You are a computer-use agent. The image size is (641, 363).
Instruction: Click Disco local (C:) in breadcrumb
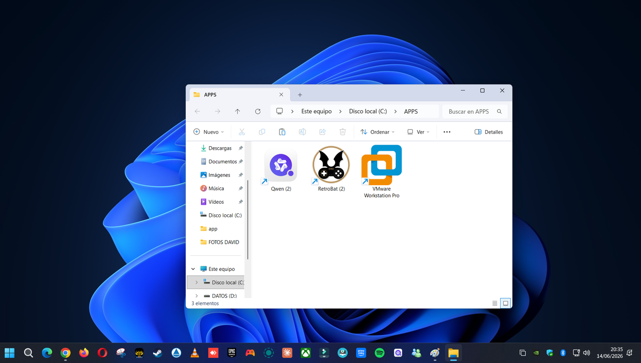(x=368, y=111)
